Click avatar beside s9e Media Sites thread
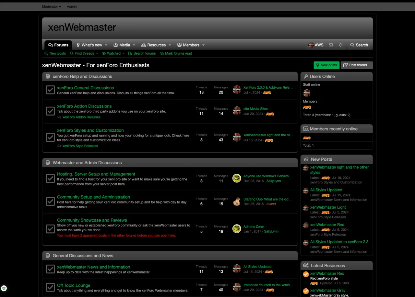This screenshot has width=415, height=297. [x=237, y=111]
